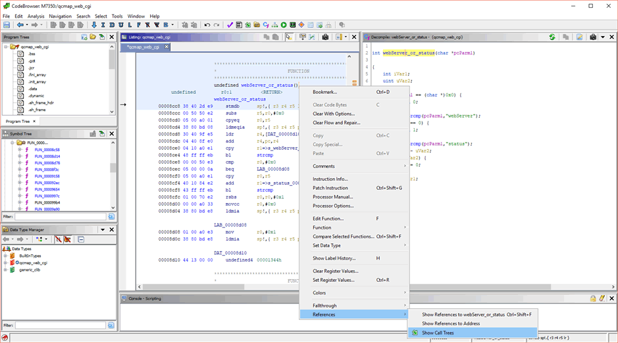This screenshot has width=618, height=343.
Task: Click the Symbol Tree filter text field
Action: tap(59, 216)
